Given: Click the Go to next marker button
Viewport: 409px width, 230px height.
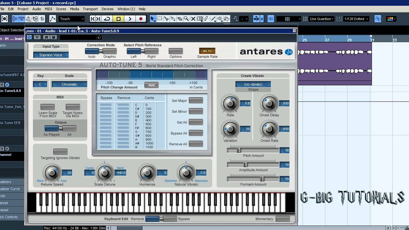Looking at the screenshot, I should coord(98,19).
